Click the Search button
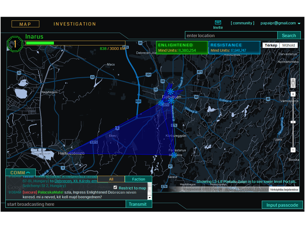305x228 pixels. click(289, 36)
